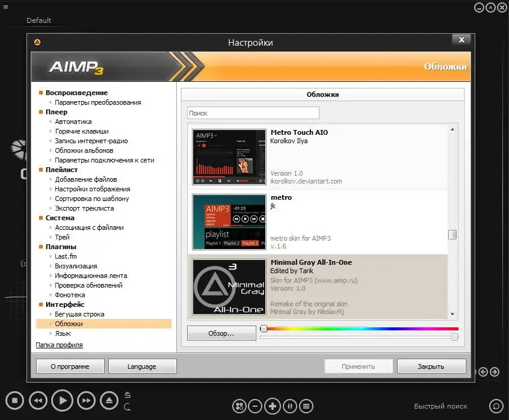Select the Metro Touch AIO skin thumbnail
The width and height of the screenshot is (509, 420).
pyautogui.click(x=229, y=157)
